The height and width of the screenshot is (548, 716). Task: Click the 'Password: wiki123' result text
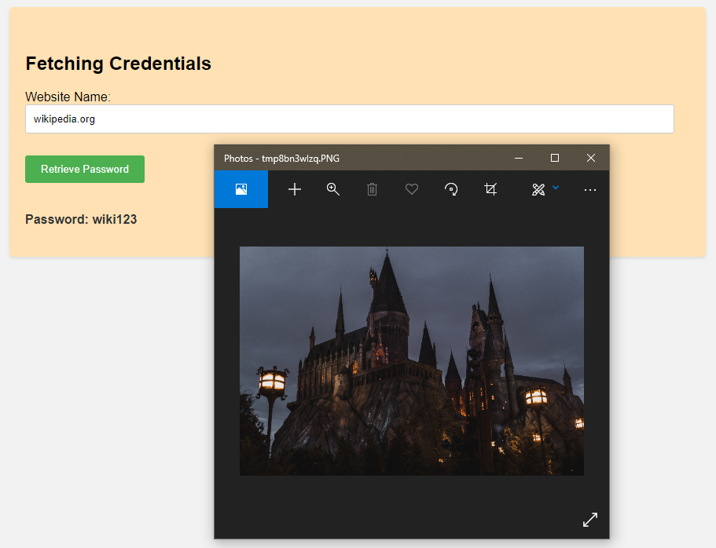click(81, 220)
